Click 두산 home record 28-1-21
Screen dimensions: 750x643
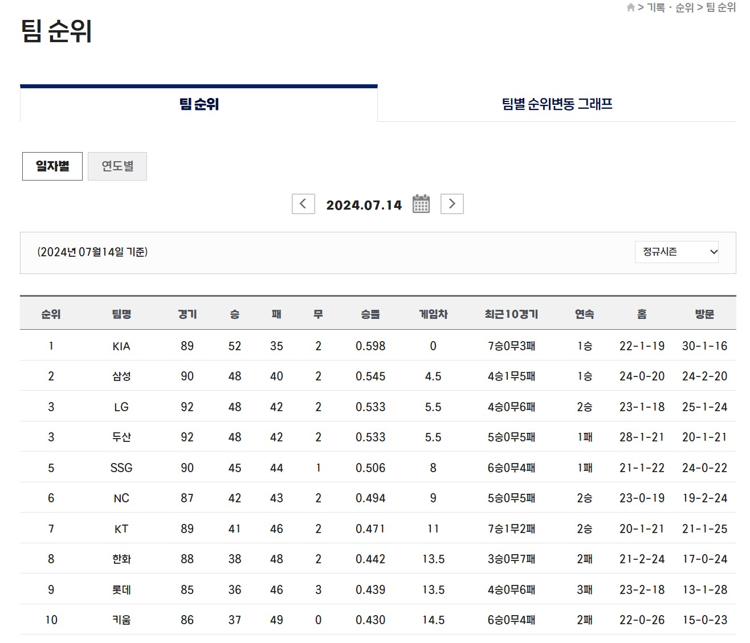(x=642, y=437)
